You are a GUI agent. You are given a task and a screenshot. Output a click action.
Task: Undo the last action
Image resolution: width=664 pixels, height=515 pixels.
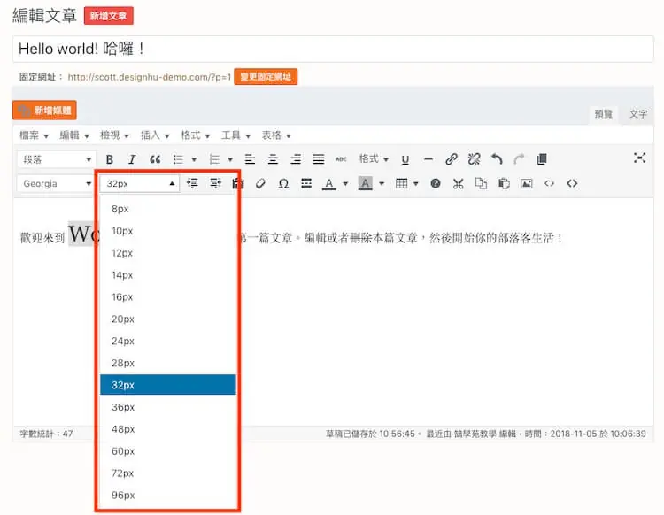pos(497,159)
